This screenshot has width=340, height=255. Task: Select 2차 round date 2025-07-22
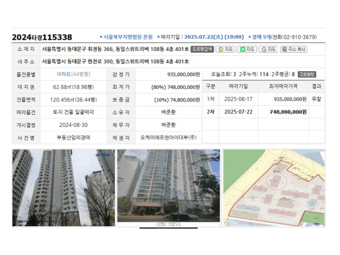239,112
